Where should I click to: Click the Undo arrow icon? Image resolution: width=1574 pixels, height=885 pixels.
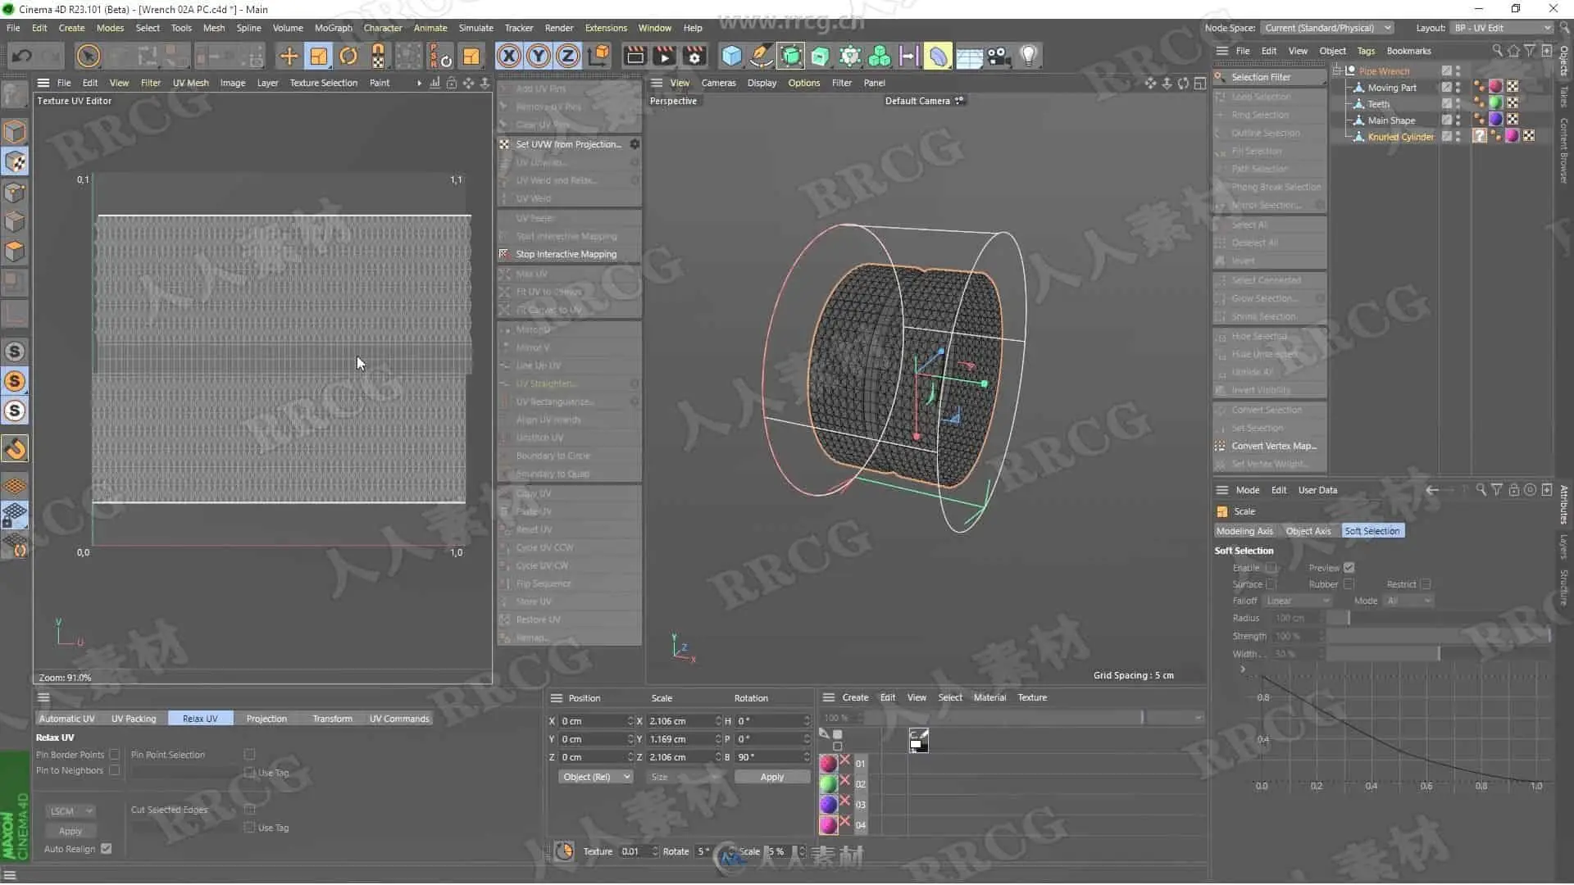pyautogui.click(x=22, y=56)
